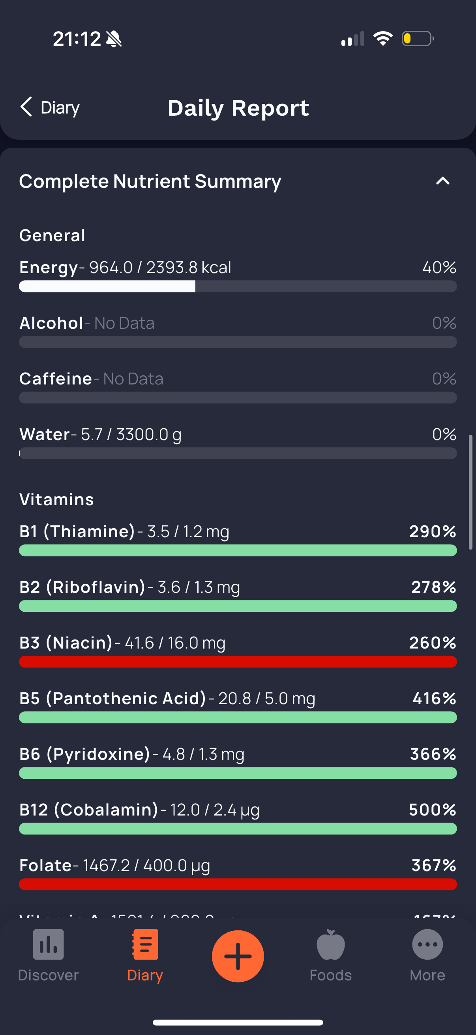Screen dimensions: 476x1035
Task: Tap the back chevron icon
Action: [x=26, y=107]
